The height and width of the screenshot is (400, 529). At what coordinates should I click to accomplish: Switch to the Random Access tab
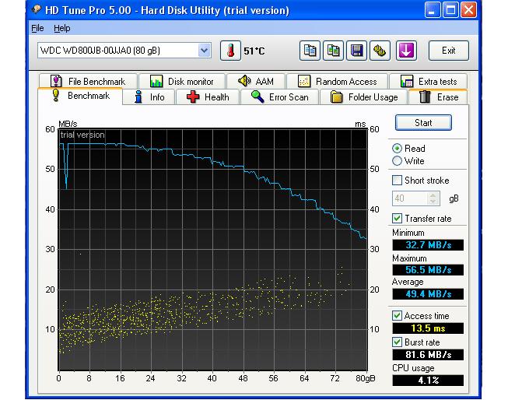click(337, 82)
